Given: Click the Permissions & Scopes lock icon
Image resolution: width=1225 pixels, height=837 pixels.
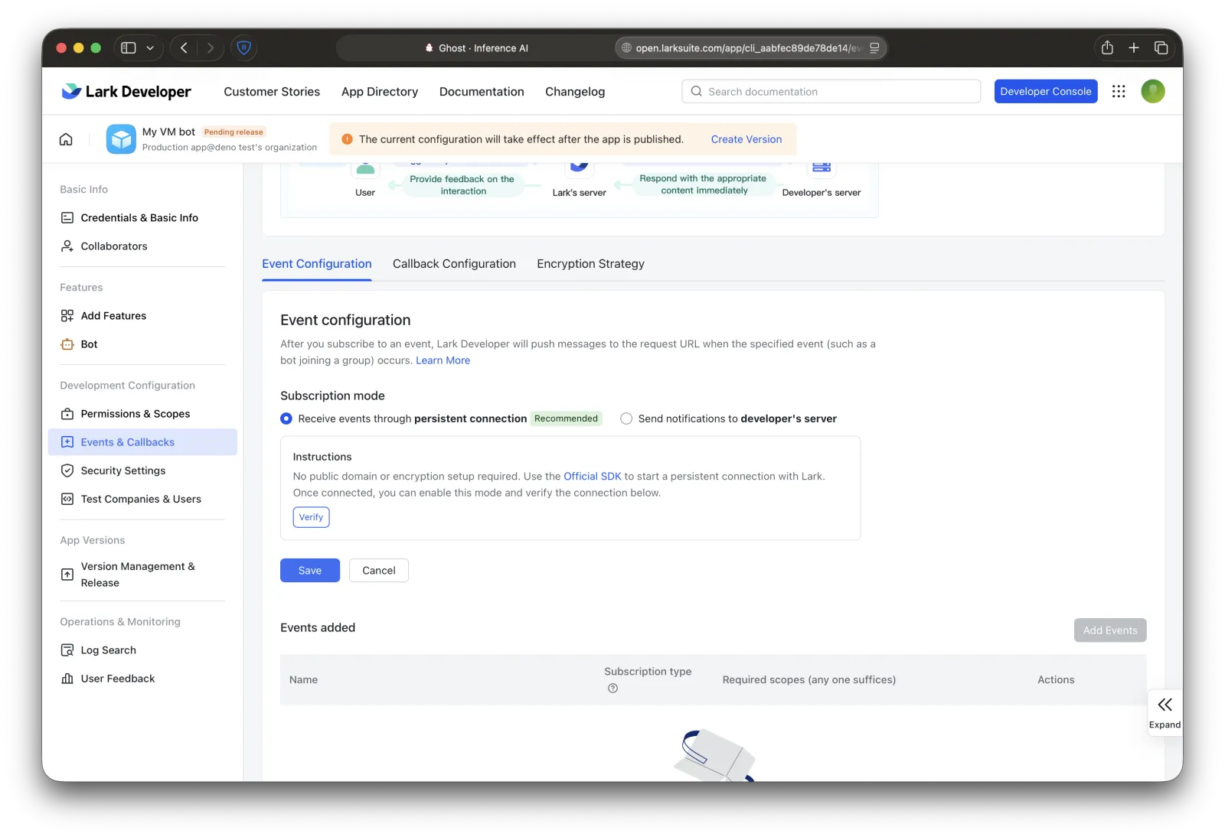Looking at the screenshot, I should click(x=67, y=414).
